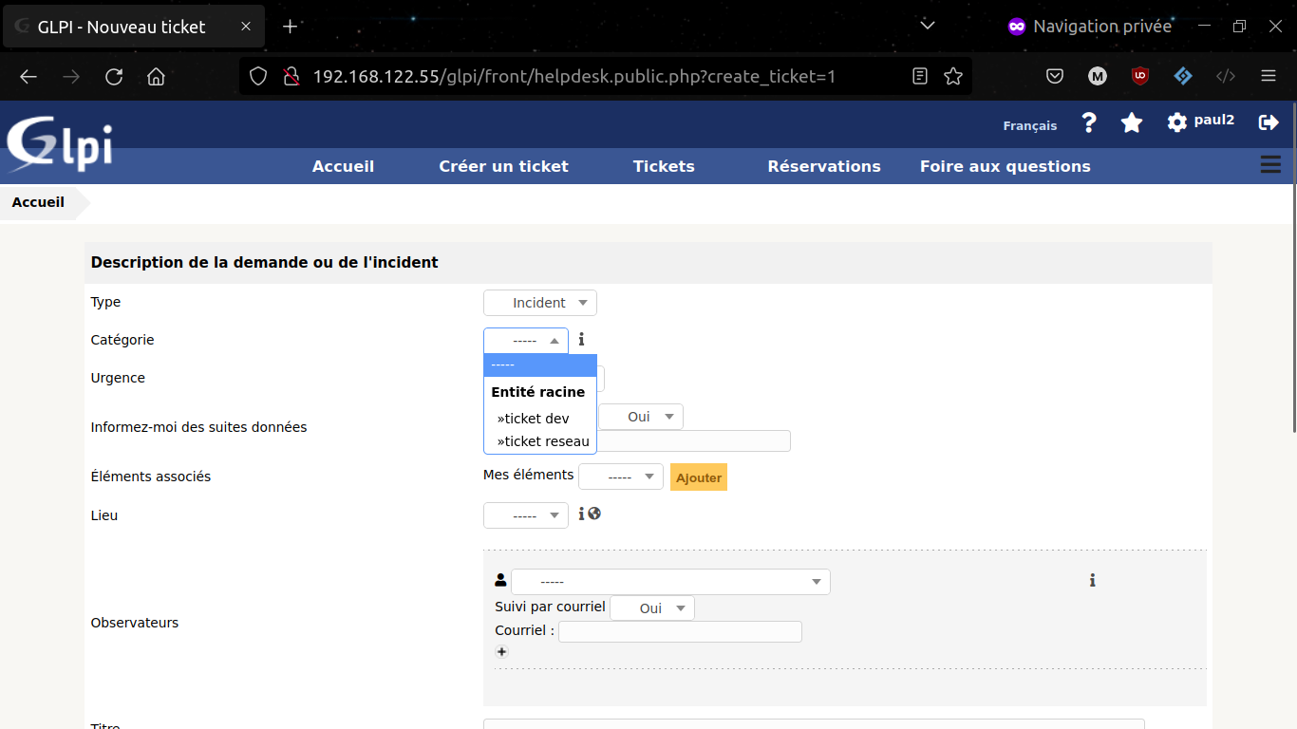This screenshot has width=1297, height=729.
Task: Click the user icon in Observateurs
Action: click(500, 580)
